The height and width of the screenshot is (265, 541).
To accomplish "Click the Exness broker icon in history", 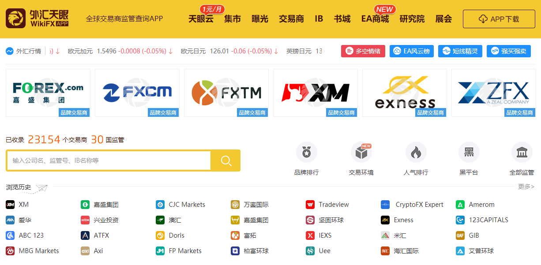I will tap(385, 220).
